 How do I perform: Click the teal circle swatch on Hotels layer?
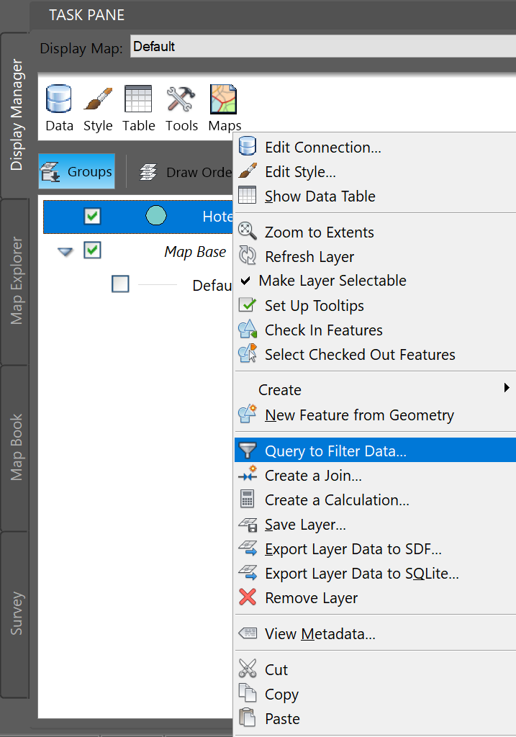click(x=156, y=216)
